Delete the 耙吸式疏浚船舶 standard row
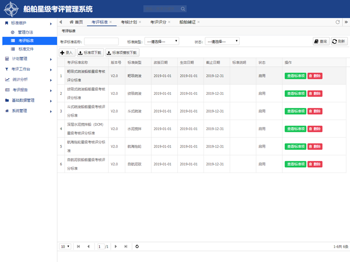Screen dimensions: 350x262 pyautogui.click(x=315, y=76)
